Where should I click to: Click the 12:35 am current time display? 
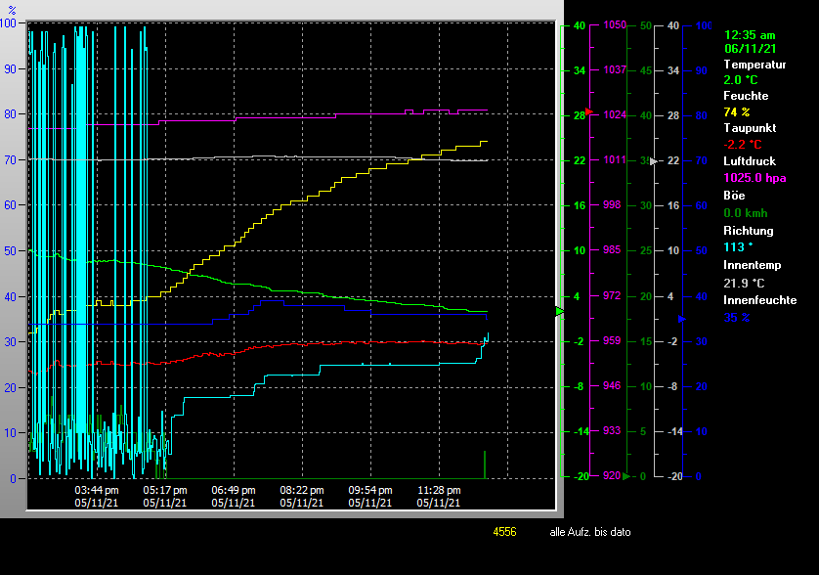coord(751,34)
